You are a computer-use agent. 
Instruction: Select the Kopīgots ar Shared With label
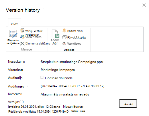33,36
